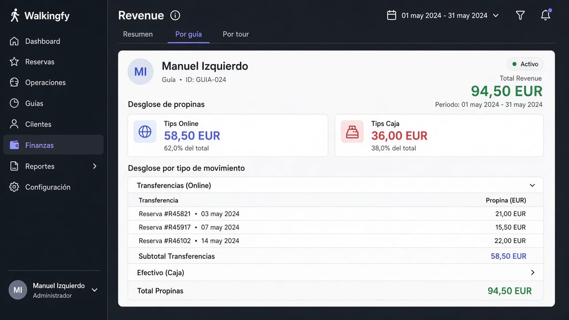The height and width of the screenshot is (320, 569).
Task: Click the Administrador role label
Action: 52,296
